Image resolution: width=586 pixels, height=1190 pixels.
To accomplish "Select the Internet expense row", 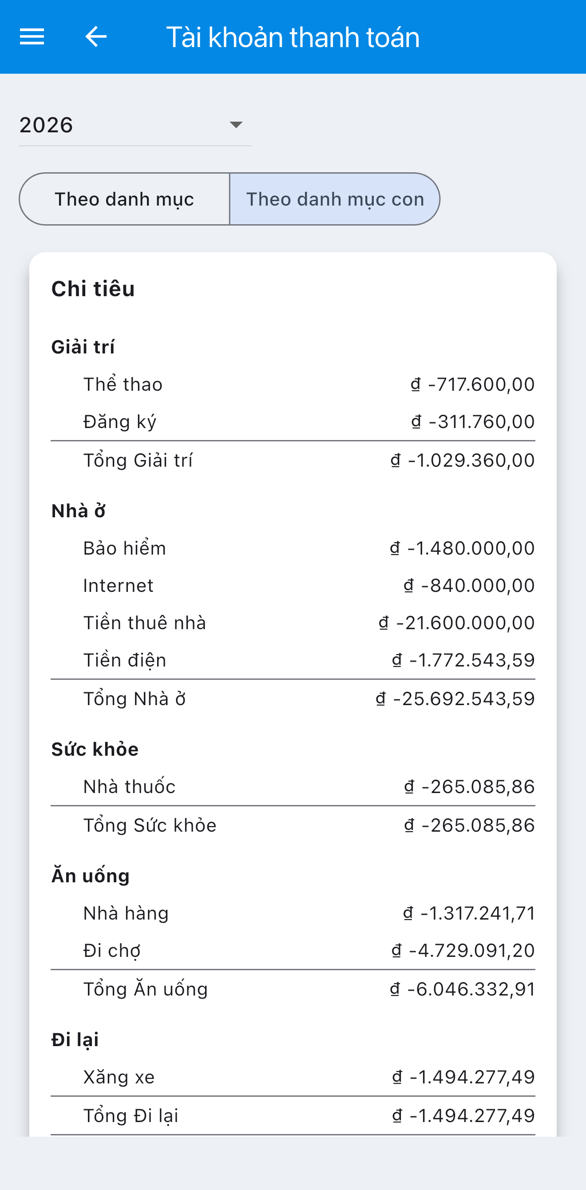I will pos(293,586).
